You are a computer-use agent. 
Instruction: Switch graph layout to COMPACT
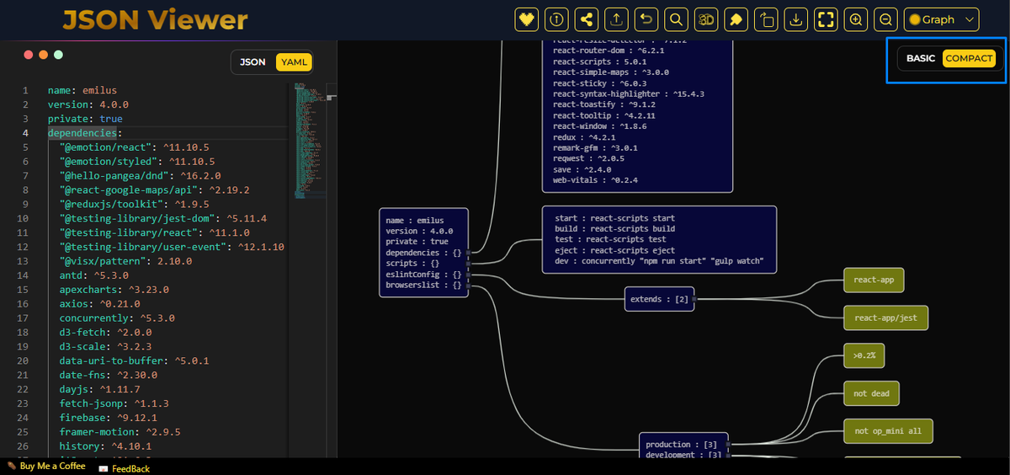pyautogui.click(x=969, y=58)
